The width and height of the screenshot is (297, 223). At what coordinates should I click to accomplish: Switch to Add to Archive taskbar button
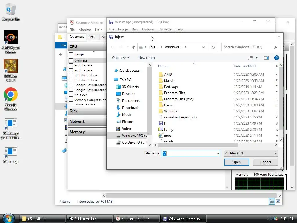pos(89,219)
